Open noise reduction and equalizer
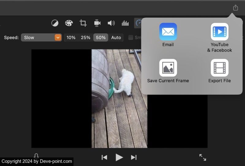Image resolution: width=245 pixels, height=166 pixels. (x=125, y=23)
